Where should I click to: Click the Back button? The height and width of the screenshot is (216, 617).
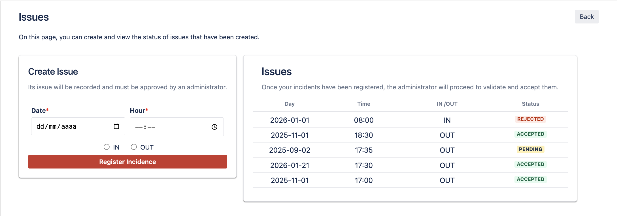[586, 16]
